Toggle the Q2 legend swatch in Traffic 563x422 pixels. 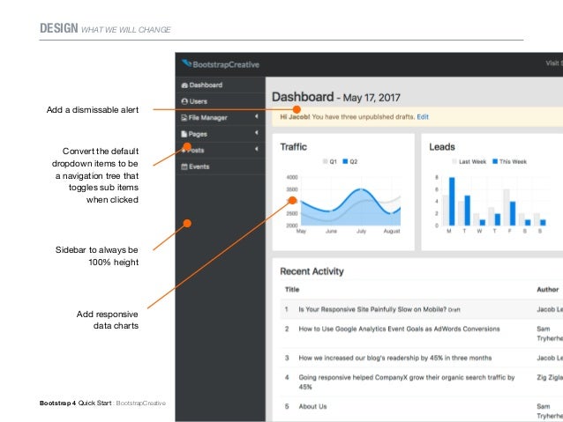coord(345,162)
